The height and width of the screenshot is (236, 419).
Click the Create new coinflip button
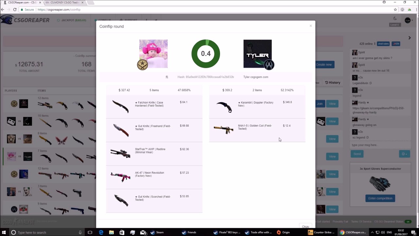(324, 65)
